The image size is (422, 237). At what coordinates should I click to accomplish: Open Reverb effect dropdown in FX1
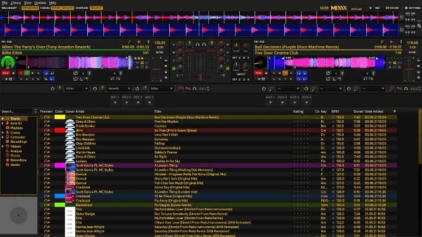point(119,89)
